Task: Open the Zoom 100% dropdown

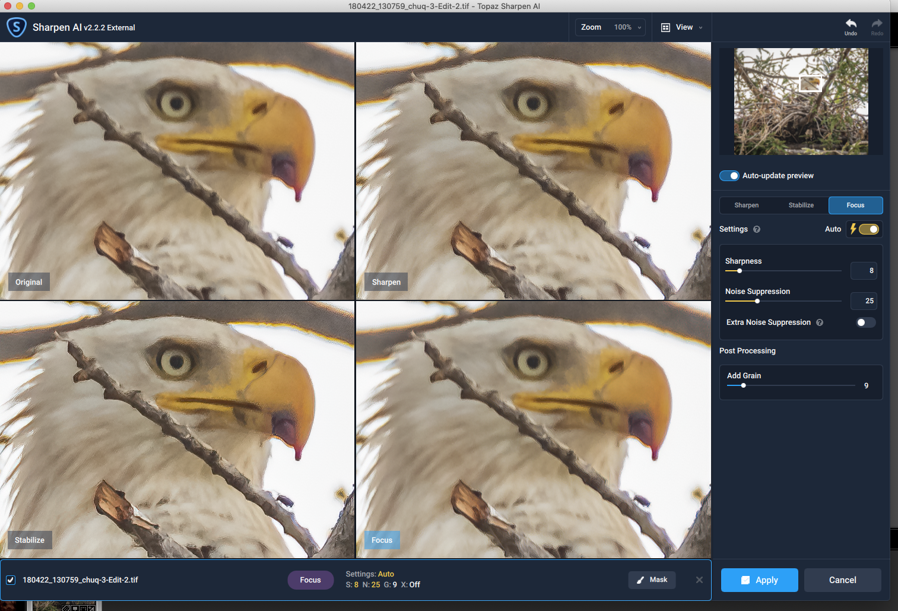Action: pos(610,27)
